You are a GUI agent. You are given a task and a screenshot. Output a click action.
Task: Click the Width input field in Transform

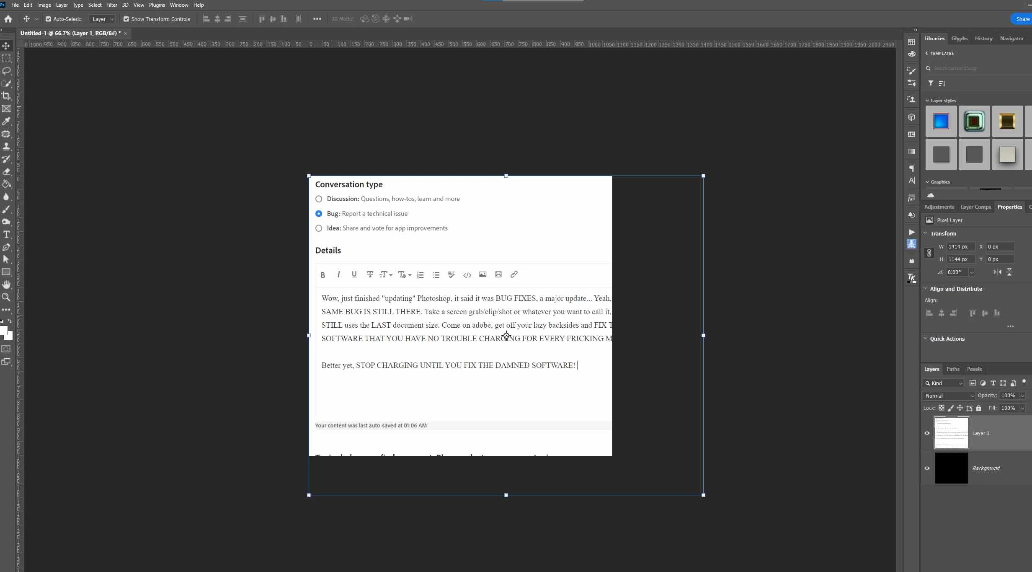pyautogui.click(x=960, y=246)
